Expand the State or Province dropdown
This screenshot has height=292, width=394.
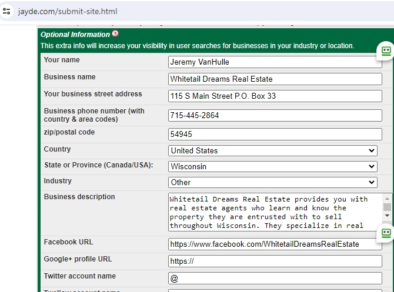pos(273,167)
